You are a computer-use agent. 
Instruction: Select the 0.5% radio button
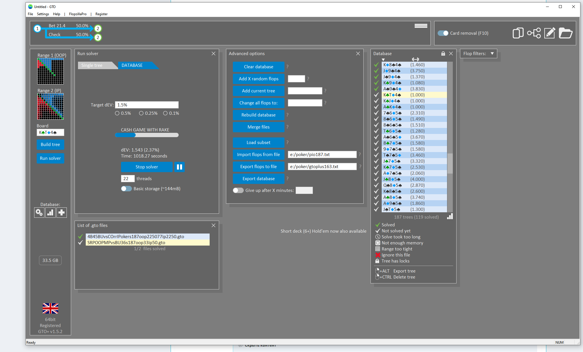click(x=117, y=113)
